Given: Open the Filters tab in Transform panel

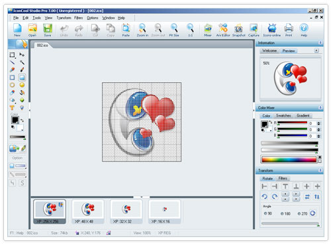Looking at the screenshot, I should (x=283, y=178).
